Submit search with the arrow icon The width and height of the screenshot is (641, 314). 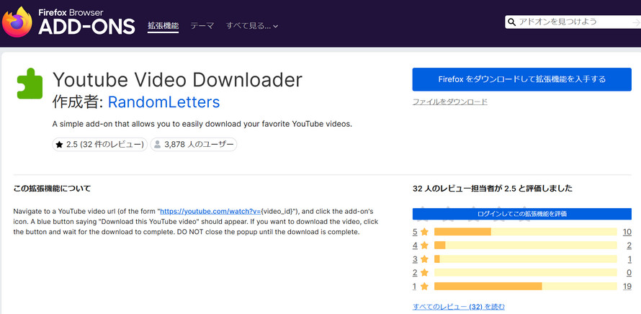[636, 22]
